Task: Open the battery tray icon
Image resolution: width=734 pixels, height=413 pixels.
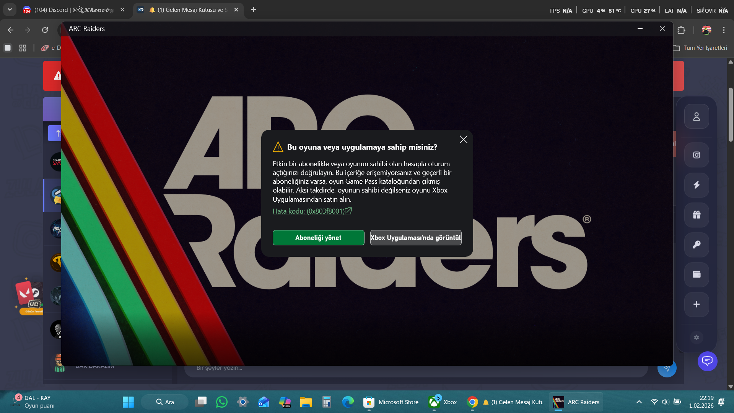Action: [677, 402]
